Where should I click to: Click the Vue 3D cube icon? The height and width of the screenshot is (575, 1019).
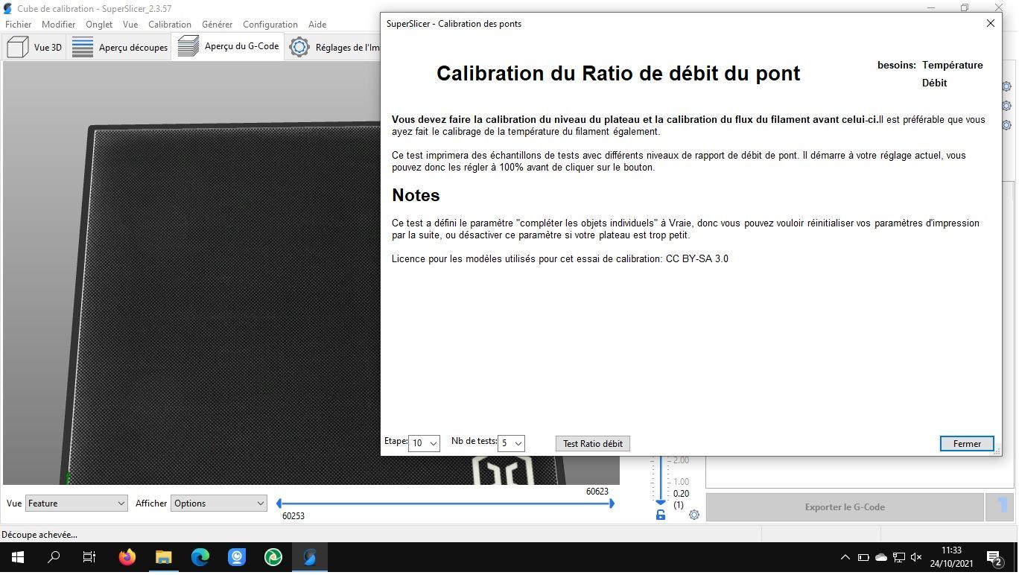17,47
